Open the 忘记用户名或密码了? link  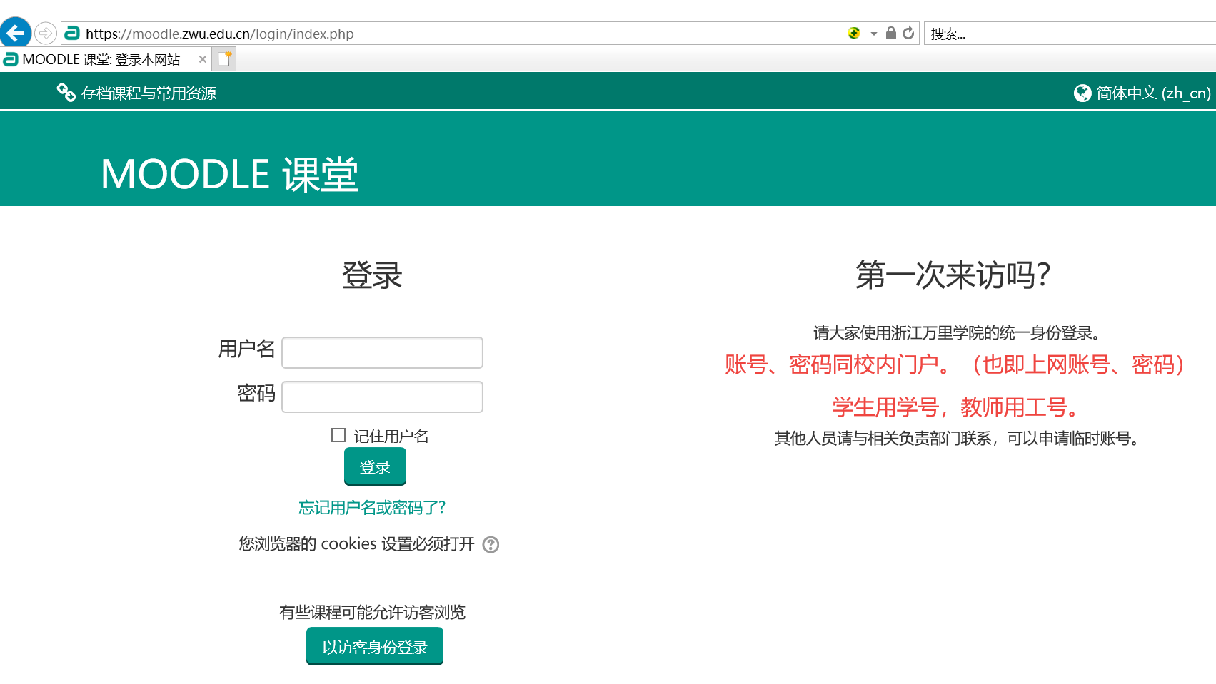pyautogui.click(x=372, y=507)
